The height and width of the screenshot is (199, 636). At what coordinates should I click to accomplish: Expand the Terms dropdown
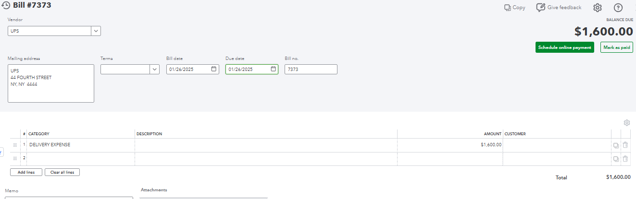tap(155, 69)
